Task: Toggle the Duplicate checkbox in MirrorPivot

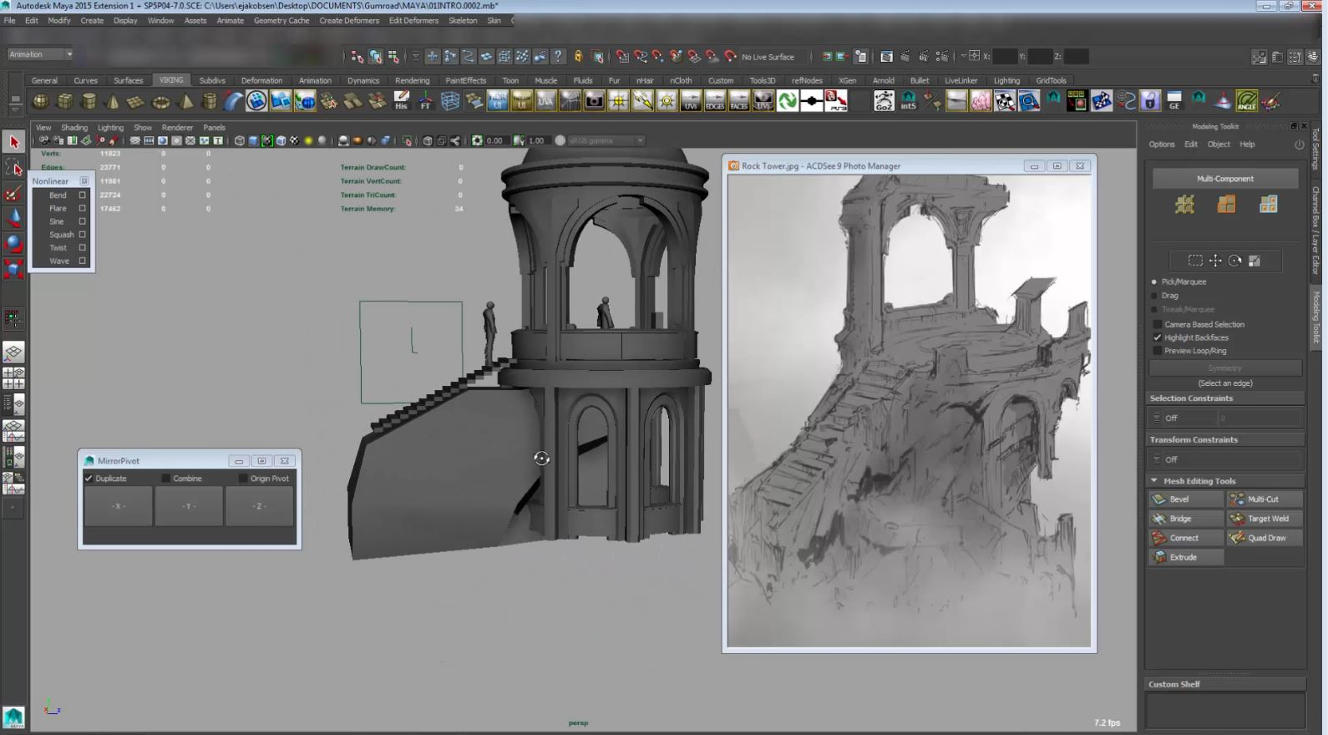Action: pos(89,479)
